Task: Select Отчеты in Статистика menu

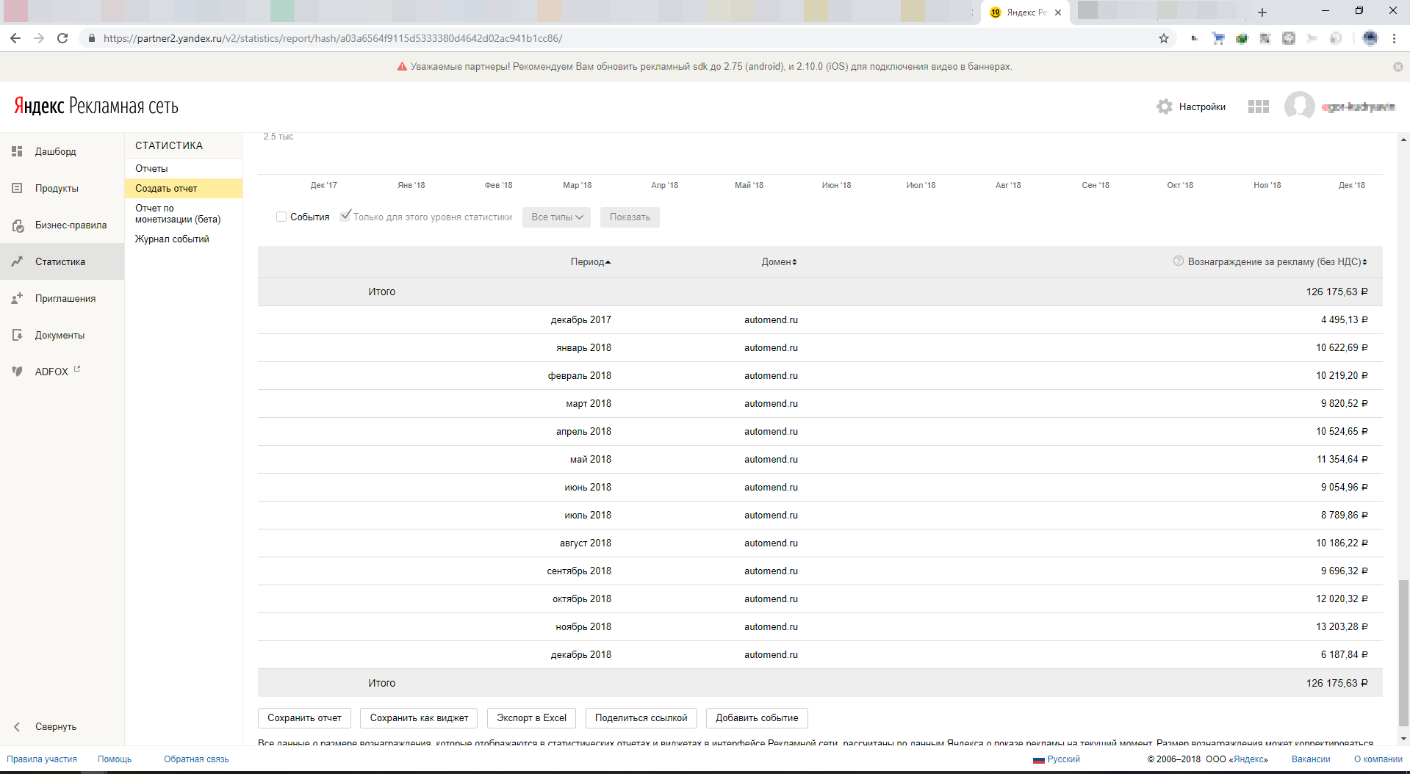Action: click(x=151, y=169)
